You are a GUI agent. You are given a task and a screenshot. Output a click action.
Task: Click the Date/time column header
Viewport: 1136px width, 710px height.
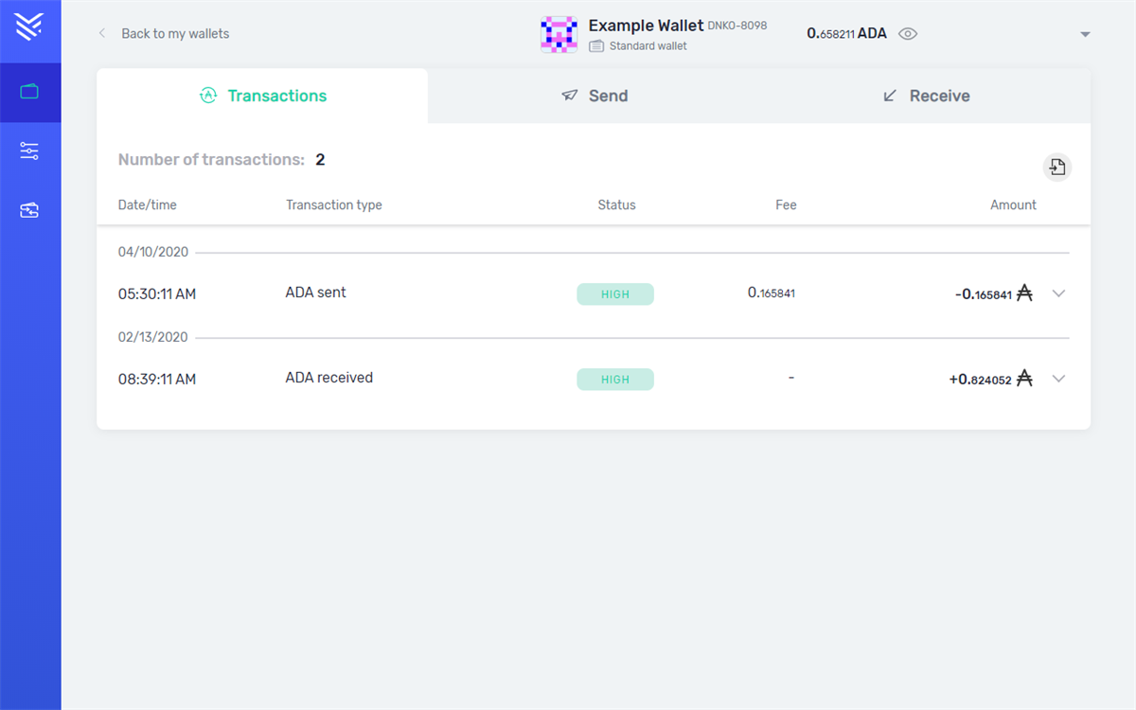148,204
